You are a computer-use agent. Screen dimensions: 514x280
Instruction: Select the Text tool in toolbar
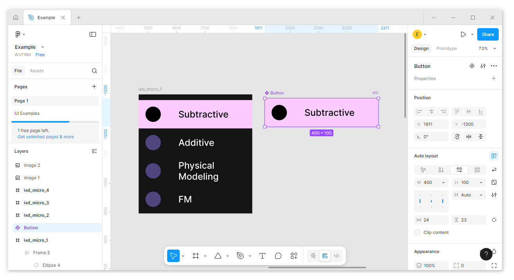tap(262, 256)
